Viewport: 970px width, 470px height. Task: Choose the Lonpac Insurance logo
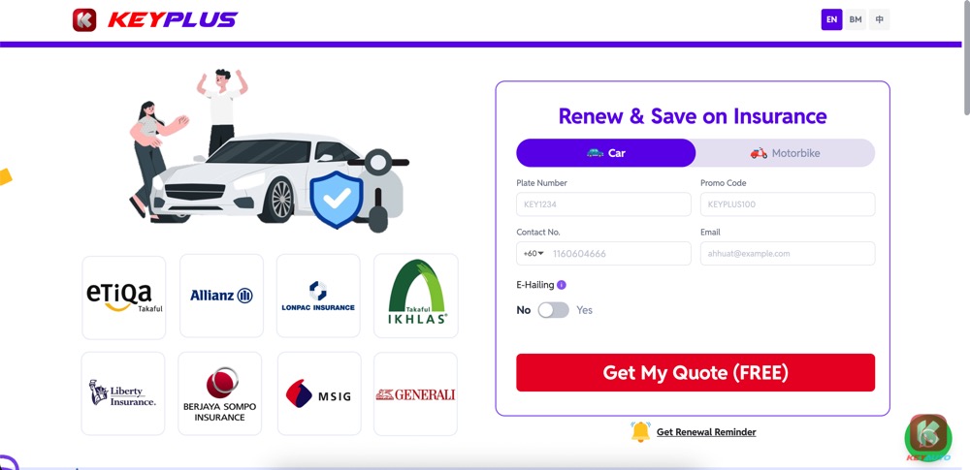[x=318, y=296]
